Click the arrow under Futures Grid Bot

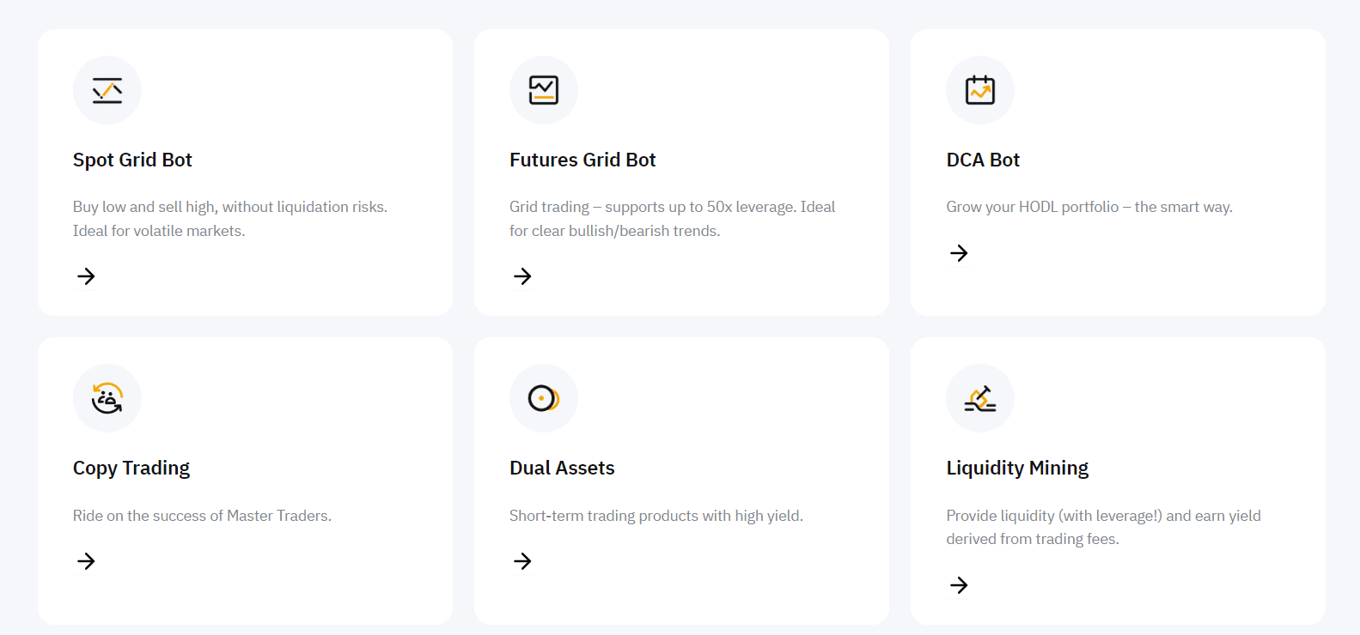522,276
